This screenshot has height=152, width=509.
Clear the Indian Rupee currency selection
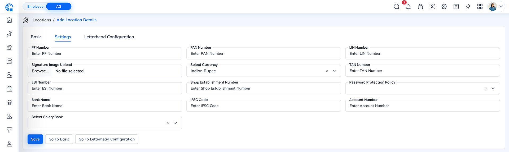coord(327,71)
